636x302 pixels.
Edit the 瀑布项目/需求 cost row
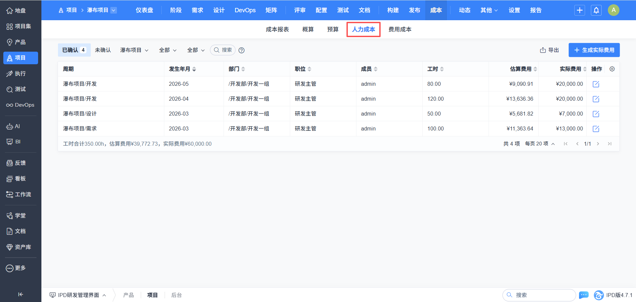coord(596,129)
